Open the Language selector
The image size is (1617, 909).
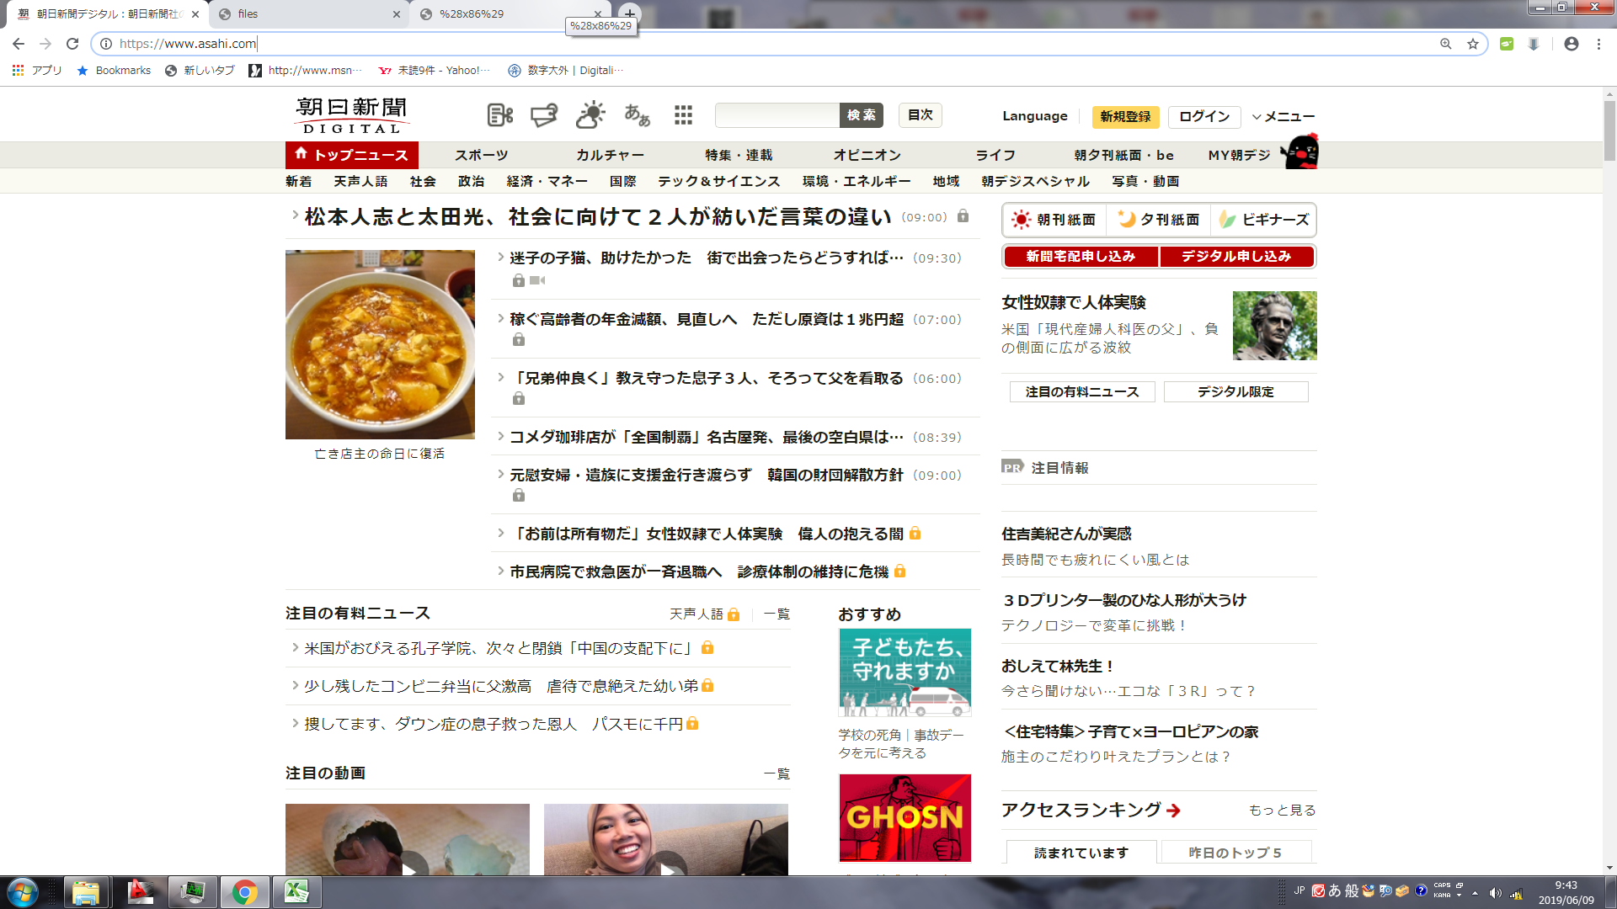click(1034, 116)
